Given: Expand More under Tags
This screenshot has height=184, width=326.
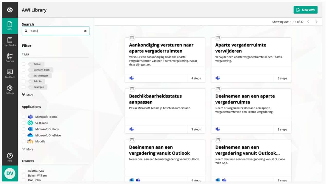Looking at the screenshot, I should pos(28,95).
